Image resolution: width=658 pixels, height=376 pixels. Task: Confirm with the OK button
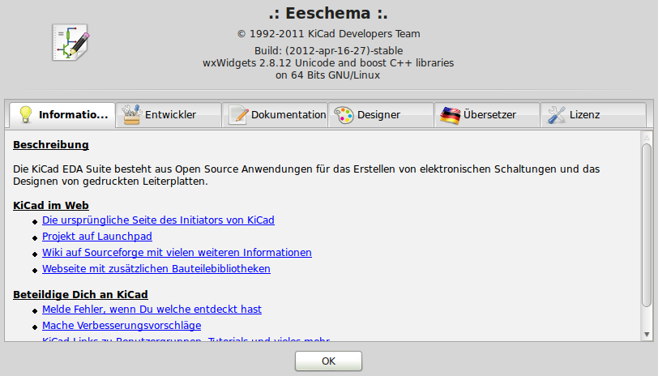point(328,361)
